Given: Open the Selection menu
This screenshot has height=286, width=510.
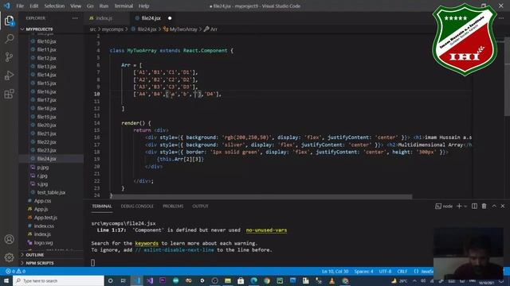Looking at the screenshot, I should pyautogui.click(x=54, y=6).
